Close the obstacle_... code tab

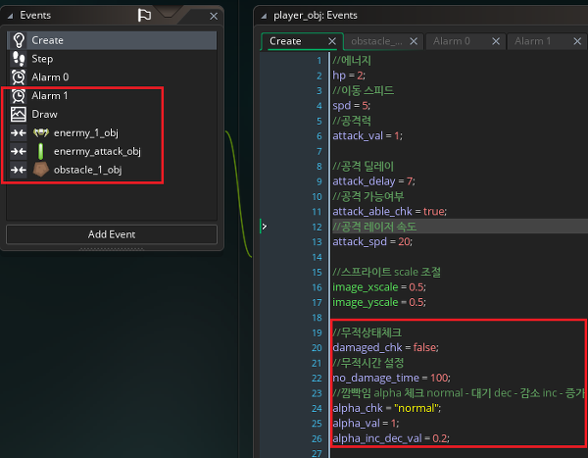414,41
